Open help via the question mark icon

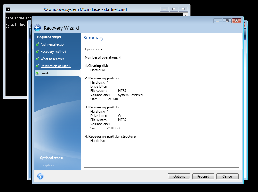(x=40, y=176)
